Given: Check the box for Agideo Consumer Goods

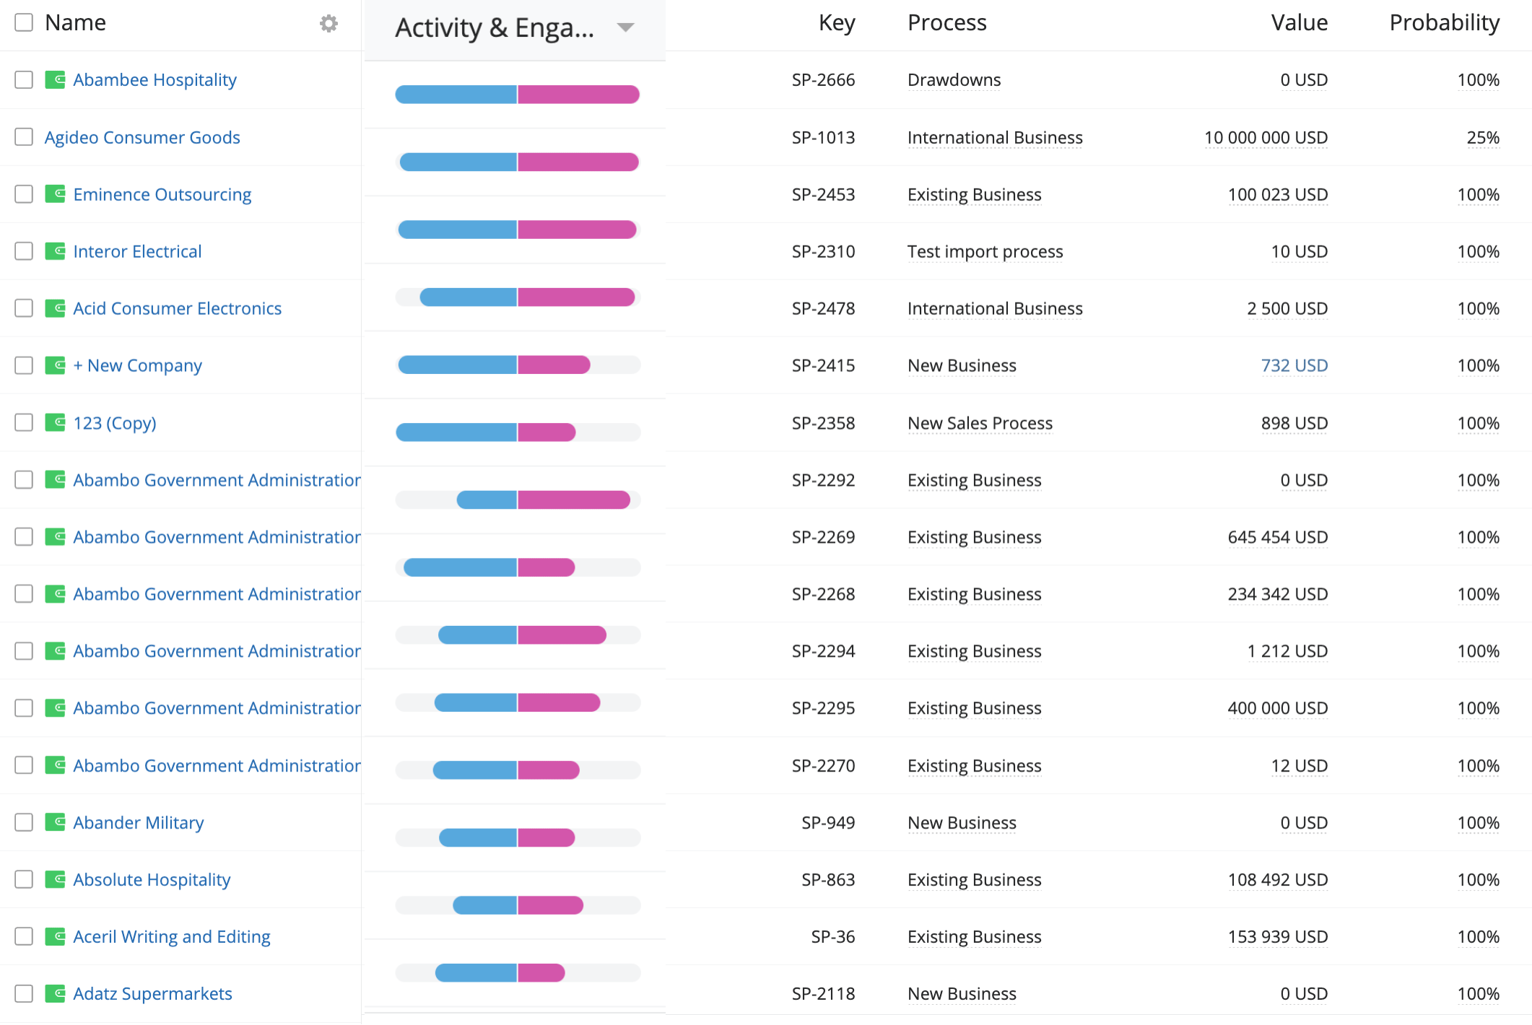Looking at the screenshot, I should tap(24, 137).
